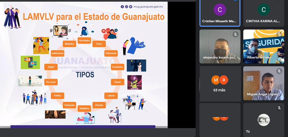Select the 'Por acoso' label

(51, 82)
